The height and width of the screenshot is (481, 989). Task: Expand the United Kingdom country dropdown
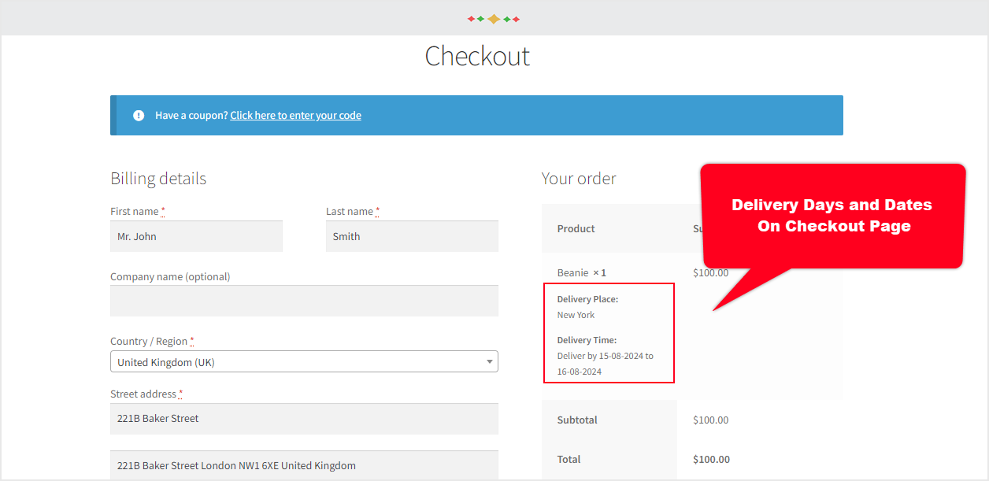[x=304, y=361]
